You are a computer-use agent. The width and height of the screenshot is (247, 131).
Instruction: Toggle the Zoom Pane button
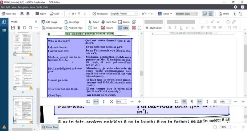pos(50,127)
